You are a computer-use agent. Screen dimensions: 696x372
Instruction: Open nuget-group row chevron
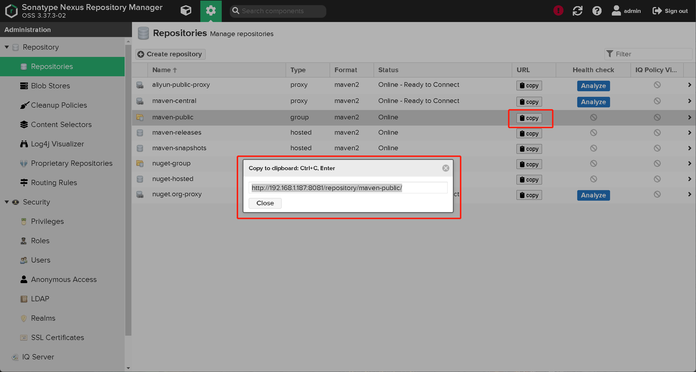pyautogui.click(x=690, y=163)
